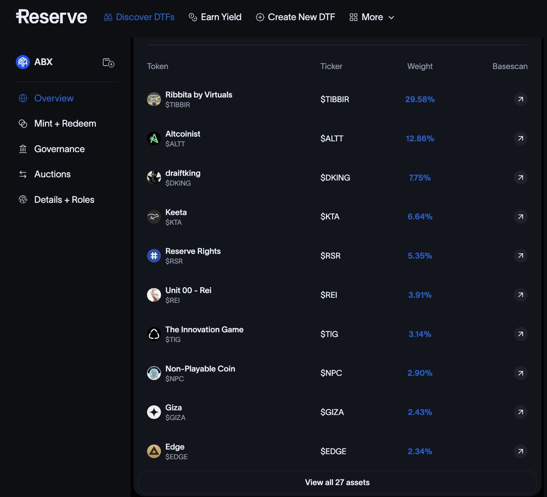
Task: Click the Reserve logo
Action: (52, 17)
